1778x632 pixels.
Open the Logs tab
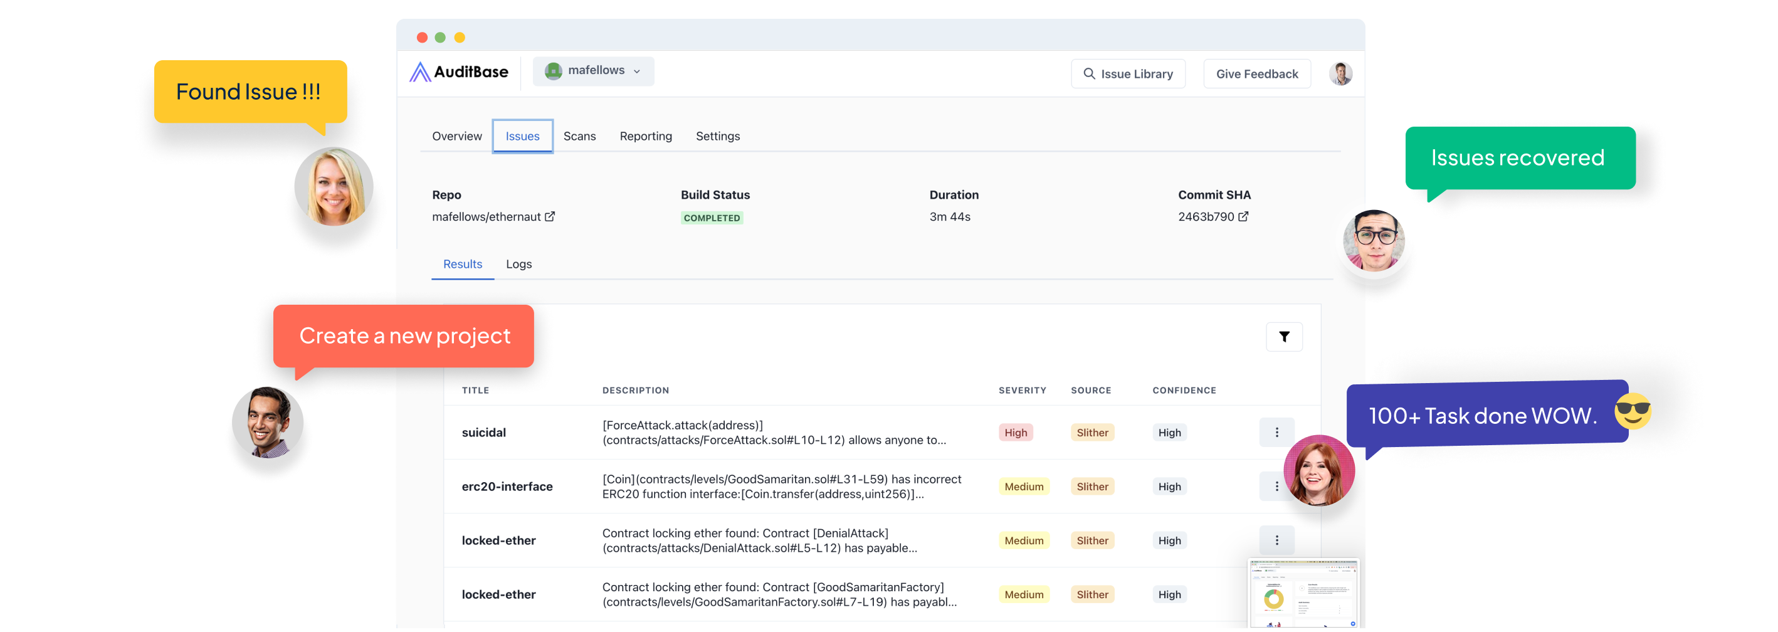pos(519,263)
